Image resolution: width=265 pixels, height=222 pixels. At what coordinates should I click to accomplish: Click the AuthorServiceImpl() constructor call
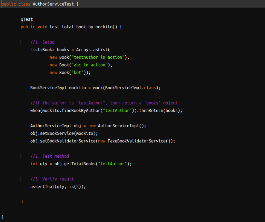[x=122, y=126]
